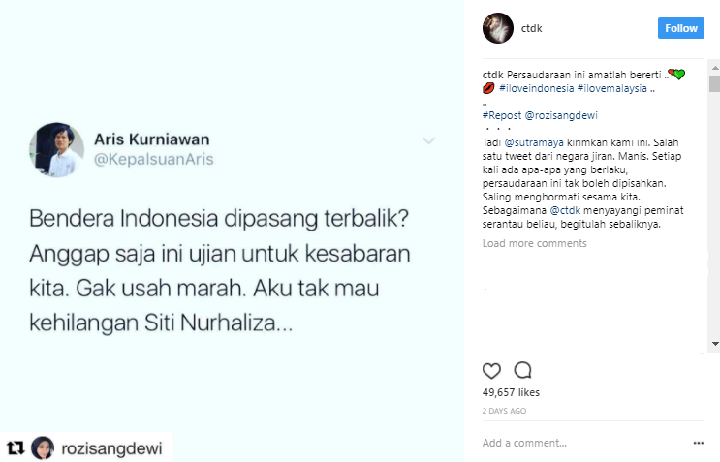Visit @rozisangdewi mention in caption

pyautogui.click(x=561, y=115)
